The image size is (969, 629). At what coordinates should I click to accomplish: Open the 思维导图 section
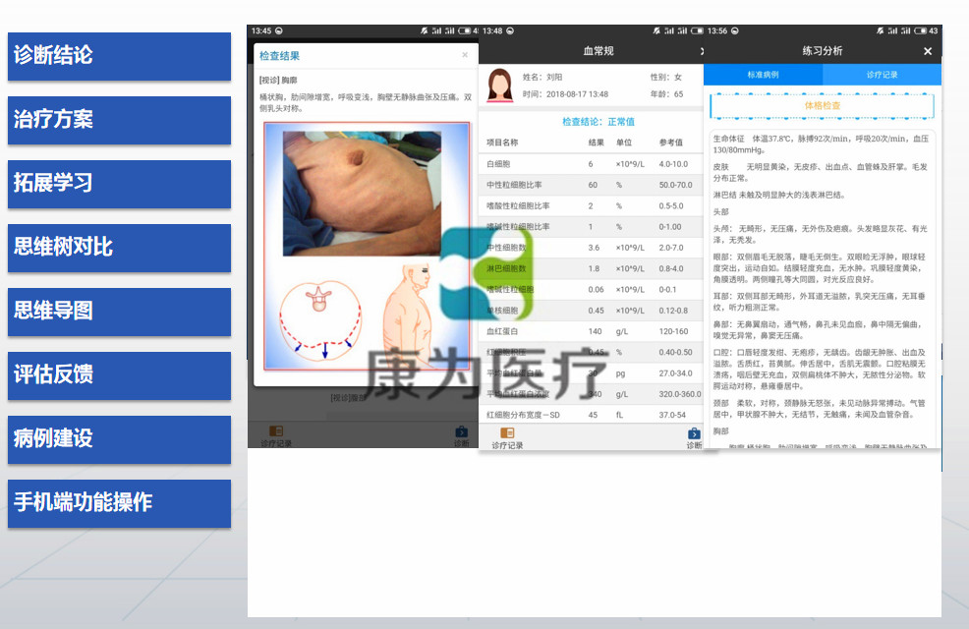[x=119, y=312]
